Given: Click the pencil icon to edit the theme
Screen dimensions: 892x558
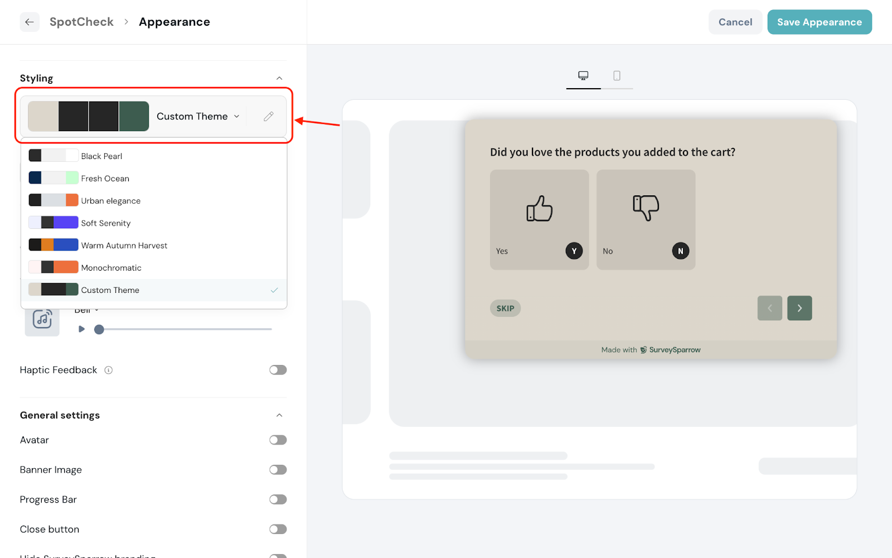Looking at the screenshot, I should point(269,116).
